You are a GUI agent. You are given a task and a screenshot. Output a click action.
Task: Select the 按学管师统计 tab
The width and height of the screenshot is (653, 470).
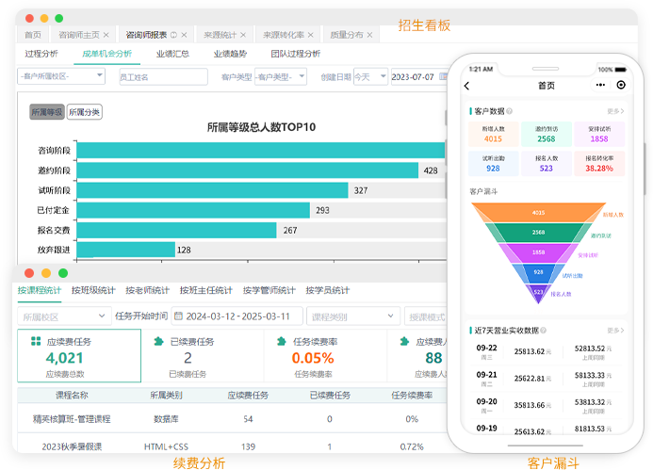[x=269, y=290]
